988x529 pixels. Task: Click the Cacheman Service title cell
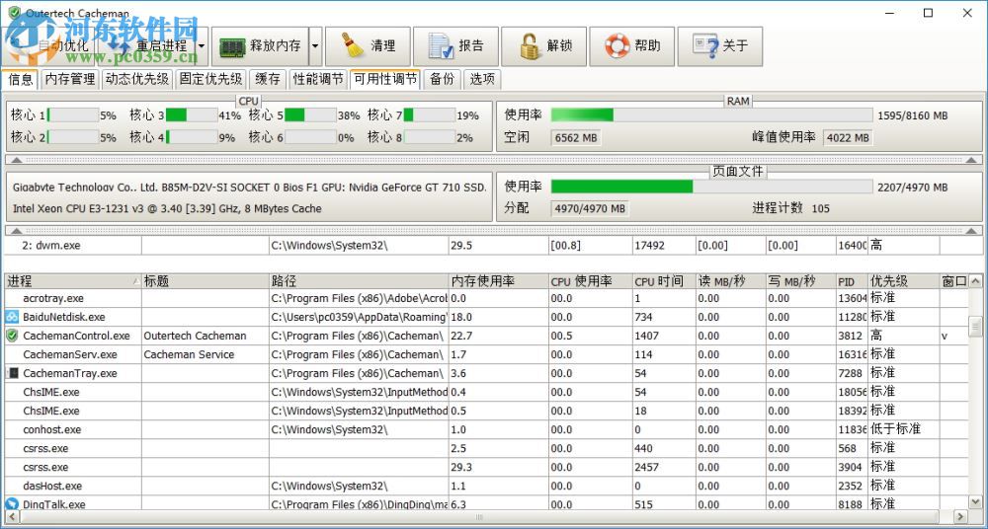206,354
